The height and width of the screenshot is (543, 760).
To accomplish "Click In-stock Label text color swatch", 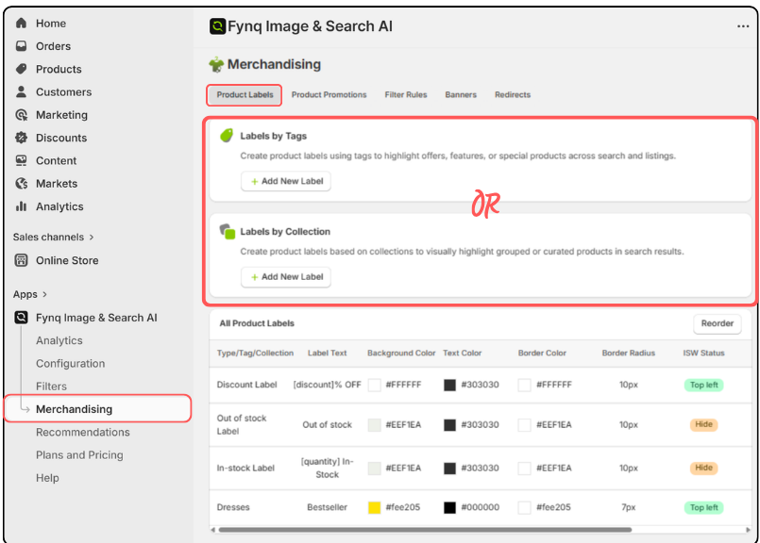I will (x=449, y=468).
